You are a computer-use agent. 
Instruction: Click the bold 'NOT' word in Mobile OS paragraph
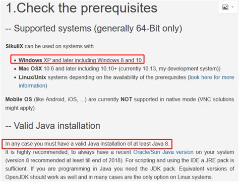[126, 99]
